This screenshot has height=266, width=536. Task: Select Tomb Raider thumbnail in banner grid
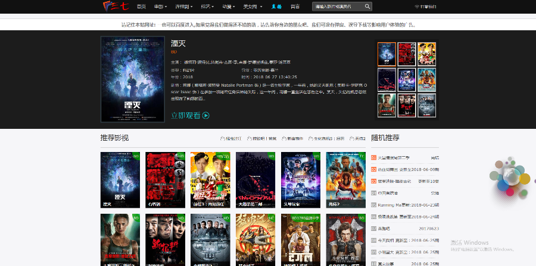pos(387,106)
